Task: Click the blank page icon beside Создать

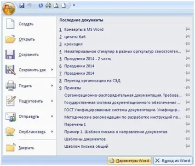Action: point(10,24)
